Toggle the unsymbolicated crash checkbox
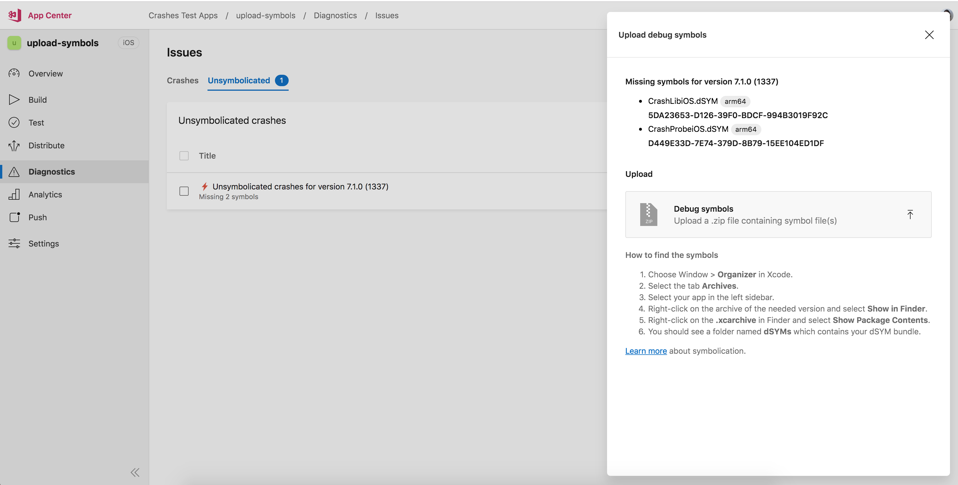This screenshot has width=958, height=485. [184, 191]
